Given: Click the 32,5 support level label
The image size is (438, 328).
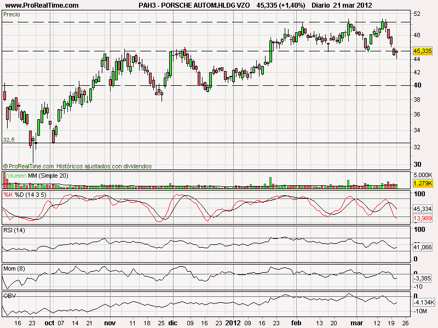Looking at the screenshot, I should tap(9, 140).
